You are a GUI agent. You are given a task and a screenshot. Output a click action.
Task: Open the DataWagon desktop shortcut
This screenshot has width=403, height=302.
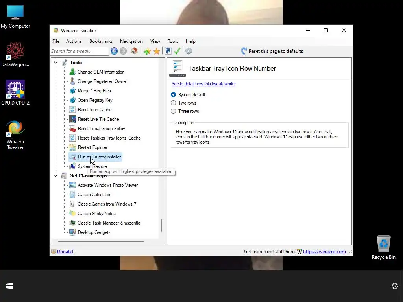[x=15, y=54]
